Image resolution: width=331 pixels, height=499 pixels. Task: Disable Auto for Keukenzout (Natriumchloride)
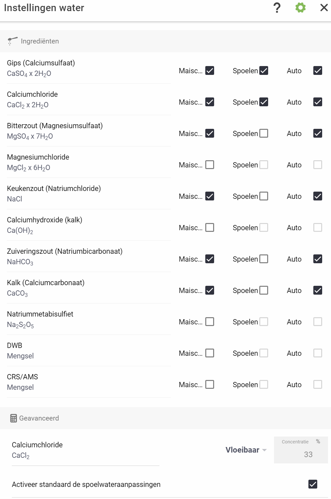click(318, 196)
